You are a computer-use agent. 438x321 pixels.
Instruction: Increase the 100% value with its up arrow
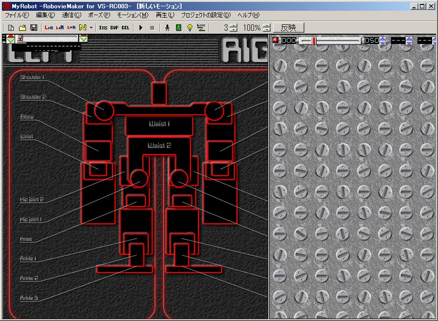tap(268, 26)
